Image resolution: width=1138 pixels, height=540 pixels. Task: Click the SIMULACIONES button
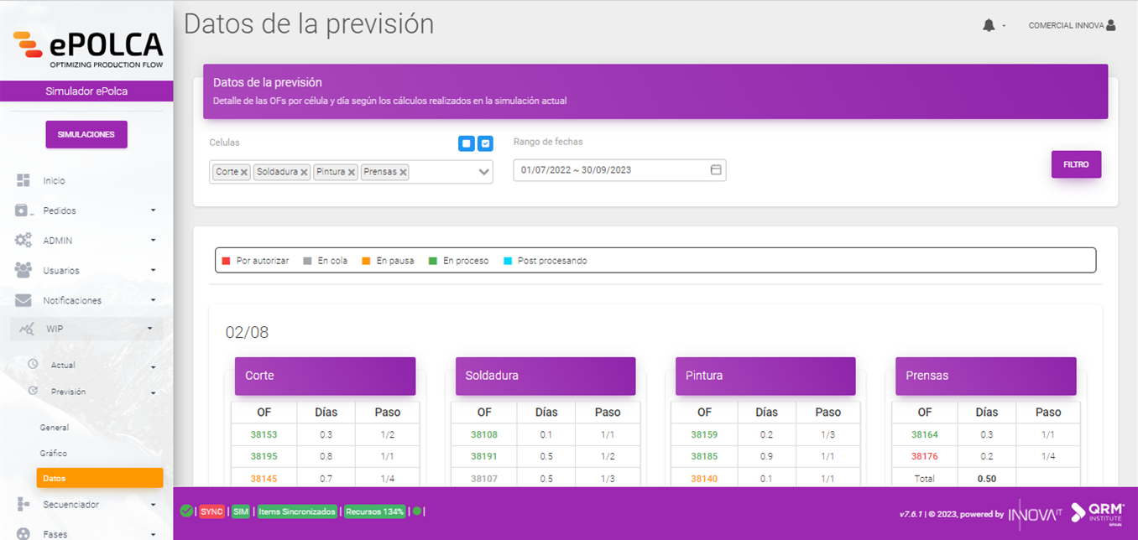point(86,134)
